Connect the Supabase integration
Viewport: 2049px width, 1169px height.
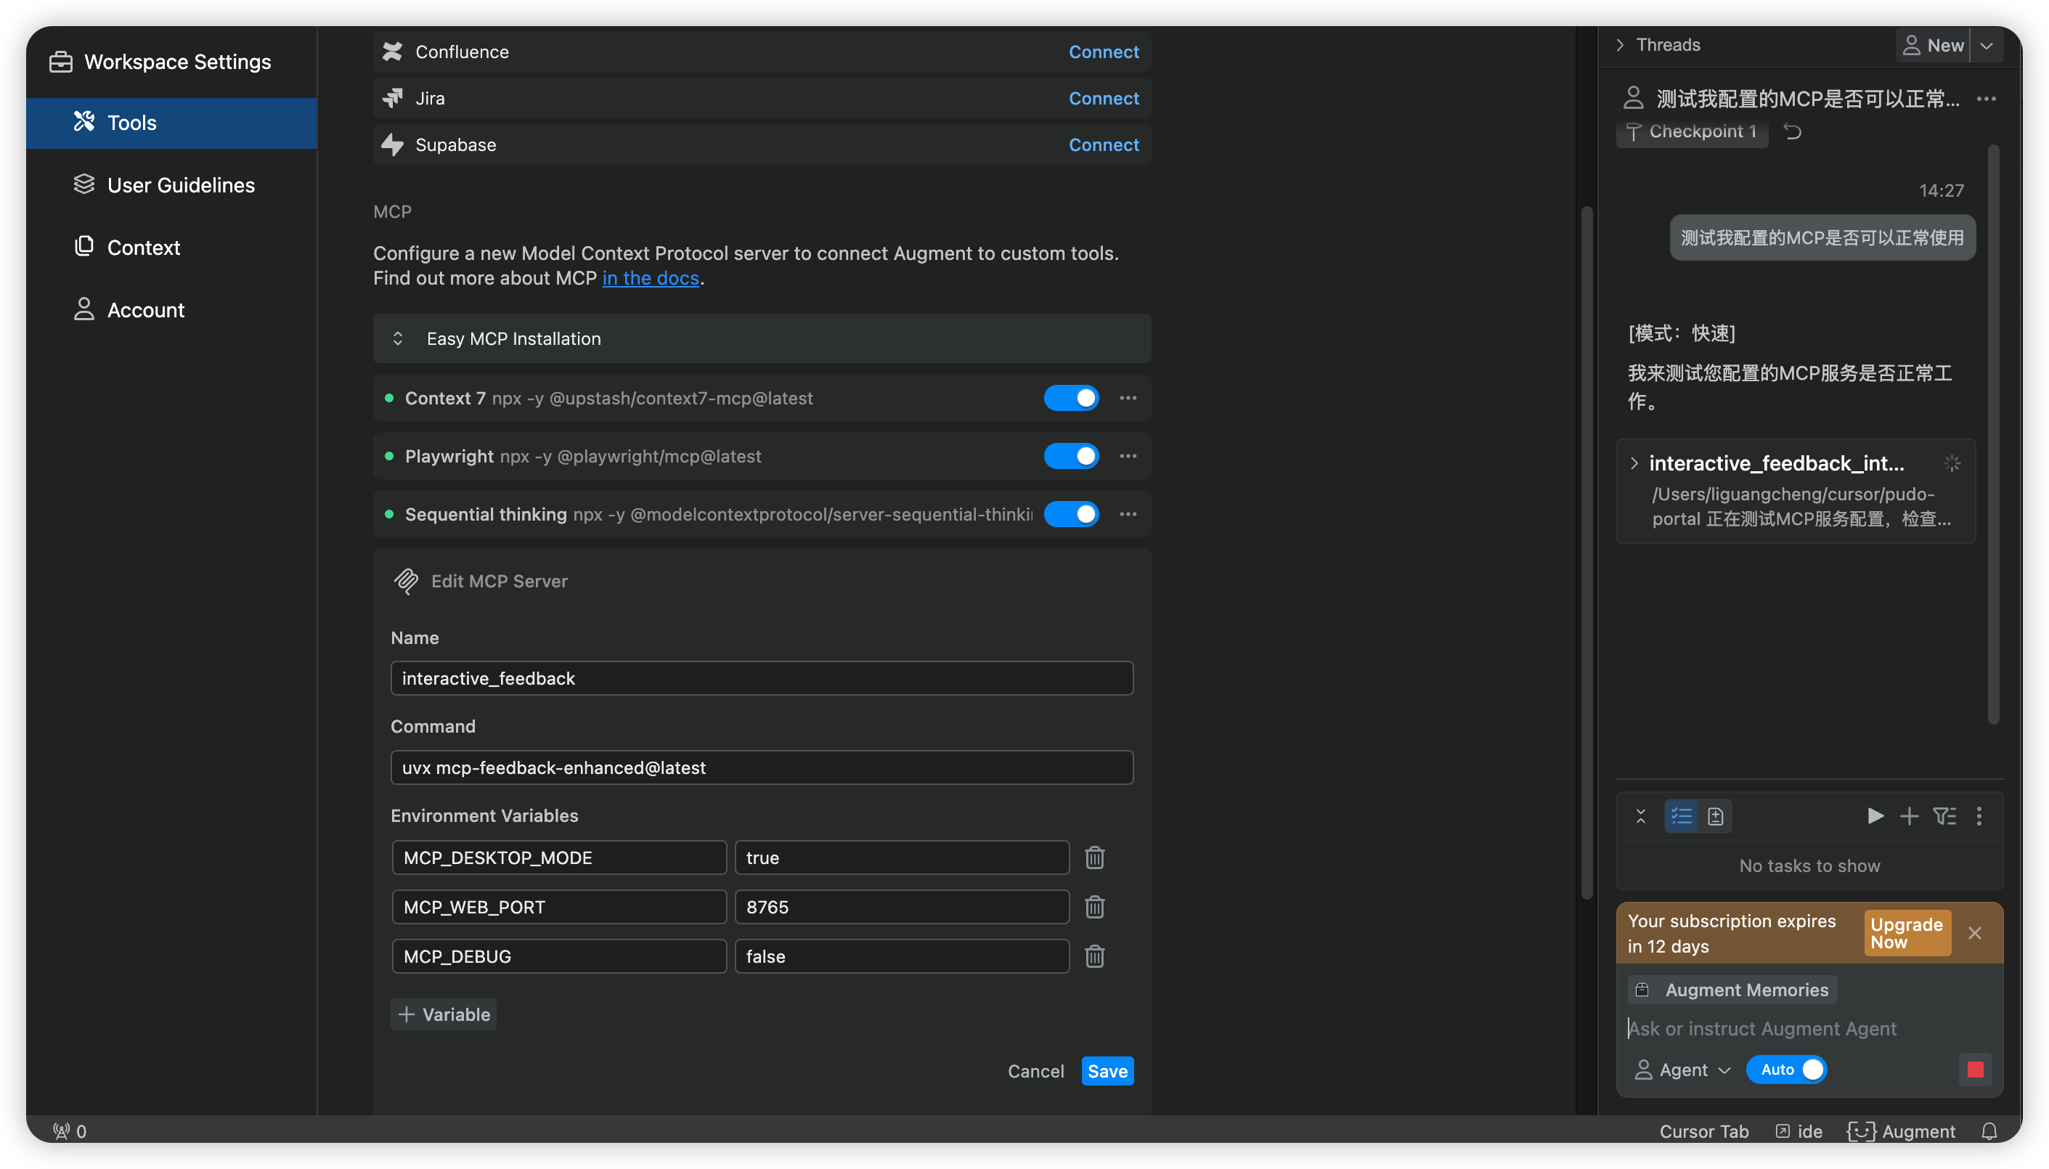pos(1103,144)
